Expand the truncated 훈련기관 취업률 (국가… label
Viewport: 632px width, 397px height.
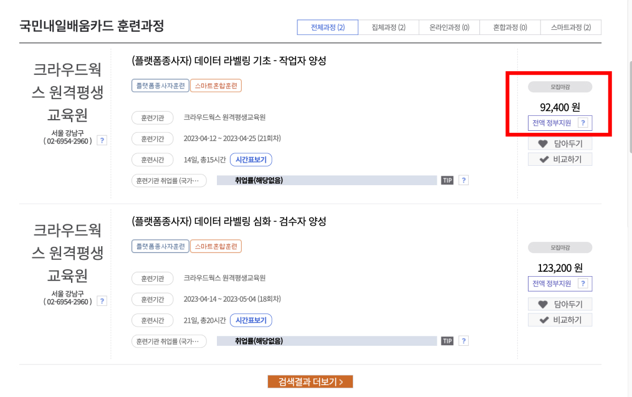[x=170, y=180]
